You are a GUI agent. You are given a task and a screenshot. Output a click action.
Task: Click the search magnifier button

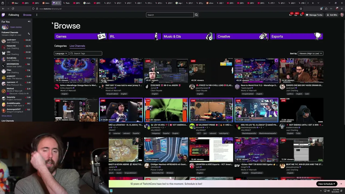click(x=196, y=15)
